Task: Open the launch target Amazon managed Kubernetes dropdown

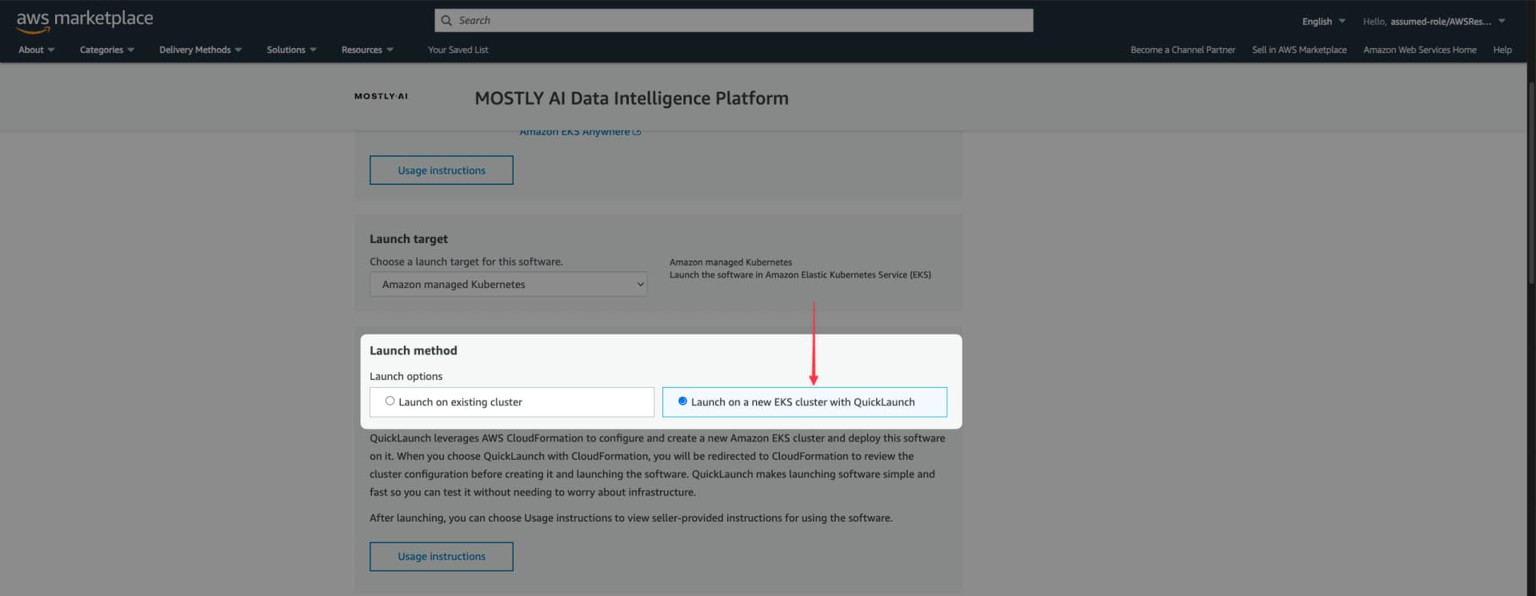Action: click(508, 284)
